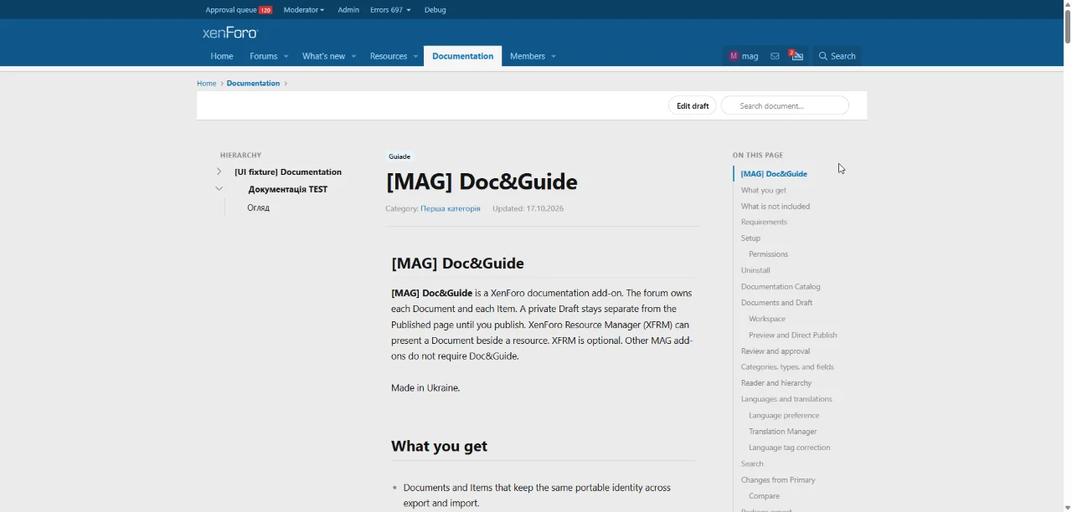Select Огляд in the hierarchy tree

click(x=258, y=207)
